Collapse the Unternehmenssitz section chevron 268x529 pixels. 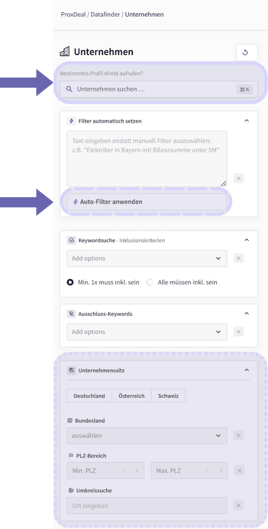point(246,370)
